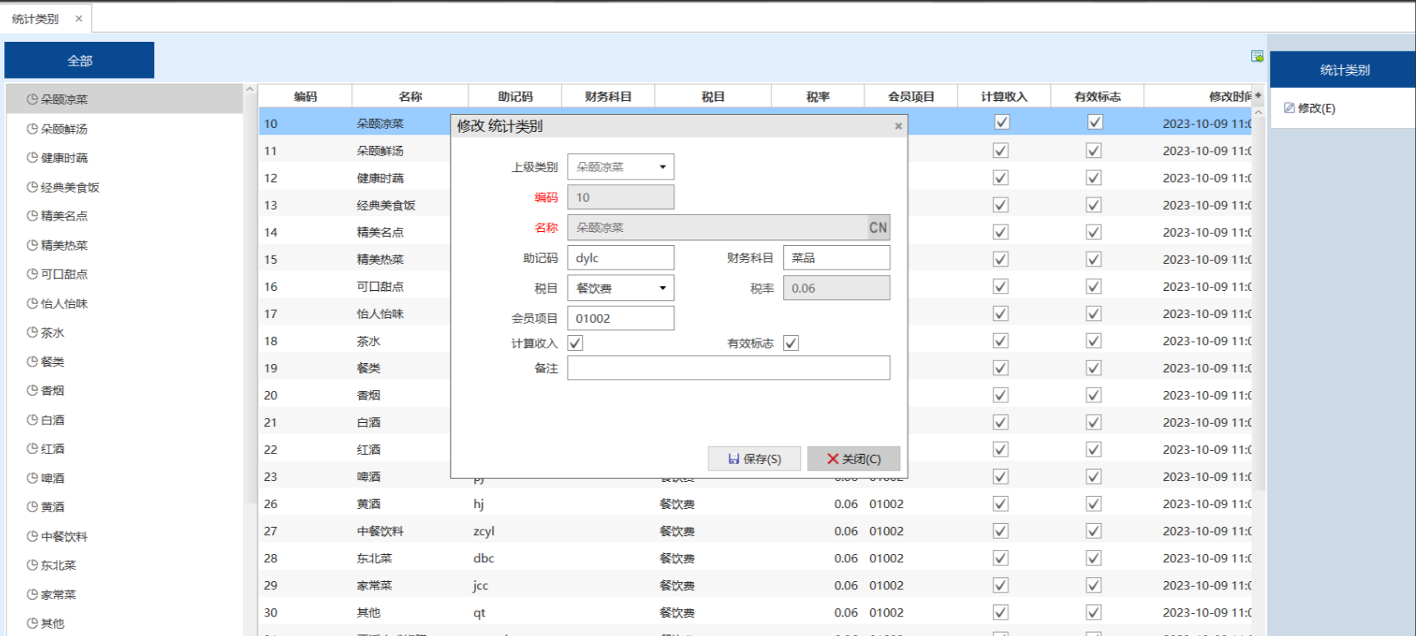This screenshot has width=1416, height=636.
Task: Click the column settings icon at header right
Action: tap(1258, 96)
